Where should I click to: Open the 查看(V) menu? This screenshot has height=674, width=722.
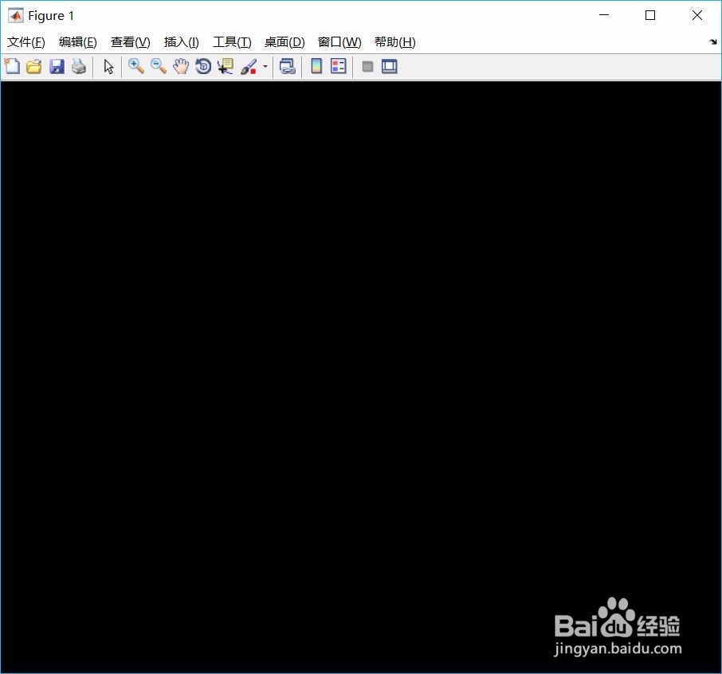(x=131, y=42)
